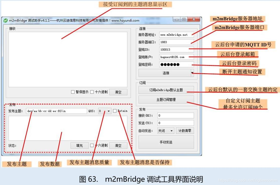Open the QOS dropdown
This screenshot has width=280, height=185.
point(105,111)
